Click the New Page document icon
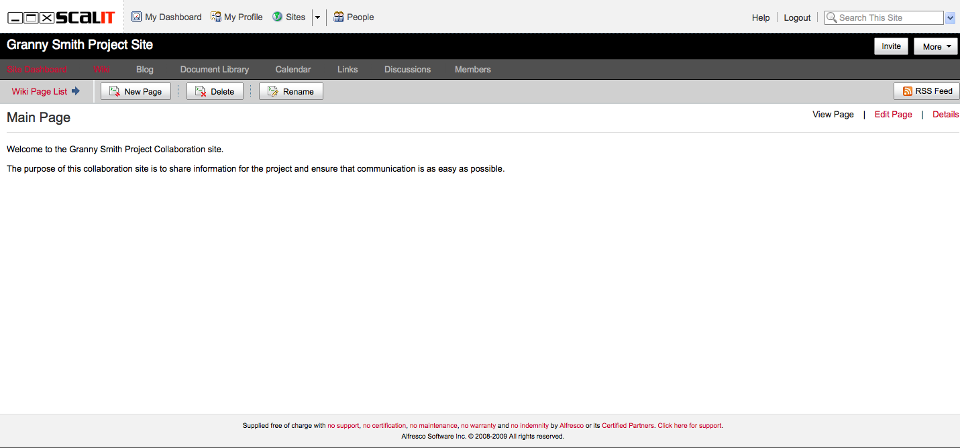Screen dimensions: 960x448 [x=115, y=91]
